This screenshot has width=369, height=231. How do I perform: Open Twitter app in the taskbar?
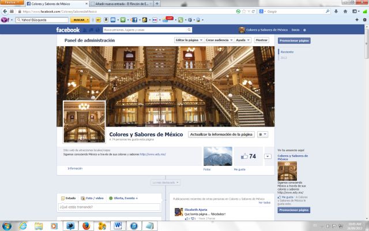(x=70, y=226)
